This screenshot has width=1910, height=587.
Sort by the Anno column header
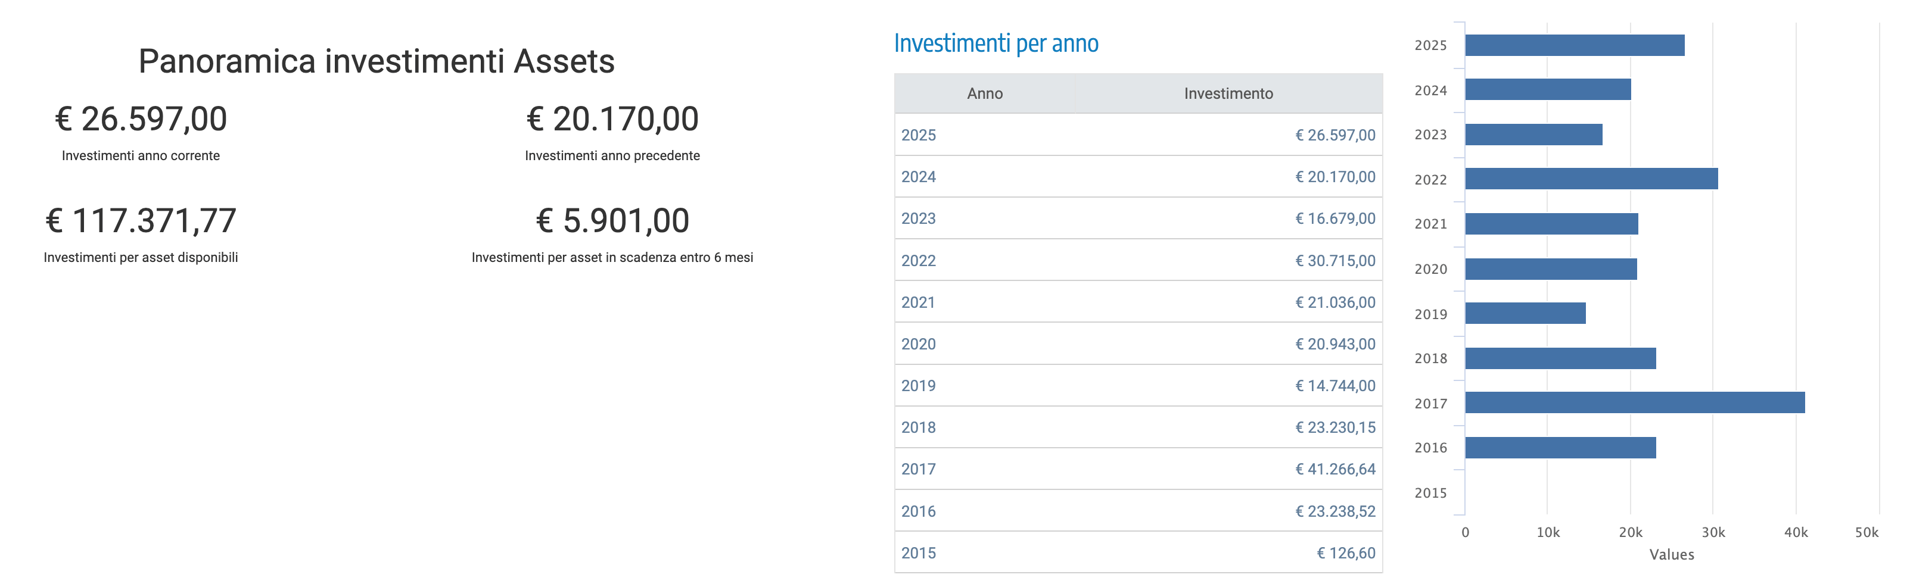coord(985,93)
